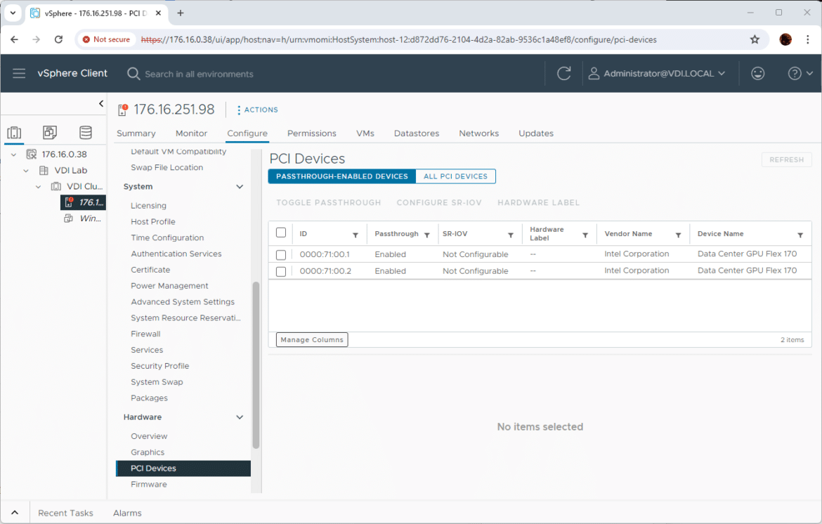Switch to the Monitor tab
The height and width of the screenshot is (524, 822).
pos(191,133)
